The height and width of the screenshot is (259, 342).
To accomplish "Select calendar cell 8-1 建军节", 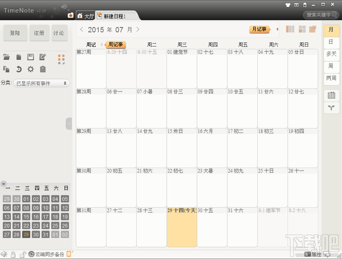I will [x=273, y=227].
